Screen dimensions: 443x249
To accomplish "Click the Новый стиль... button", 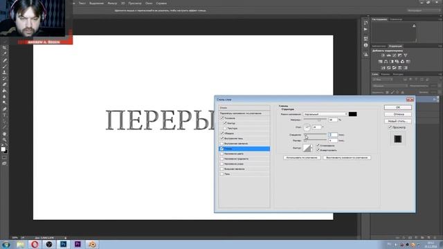I will [x=398, y=121].
